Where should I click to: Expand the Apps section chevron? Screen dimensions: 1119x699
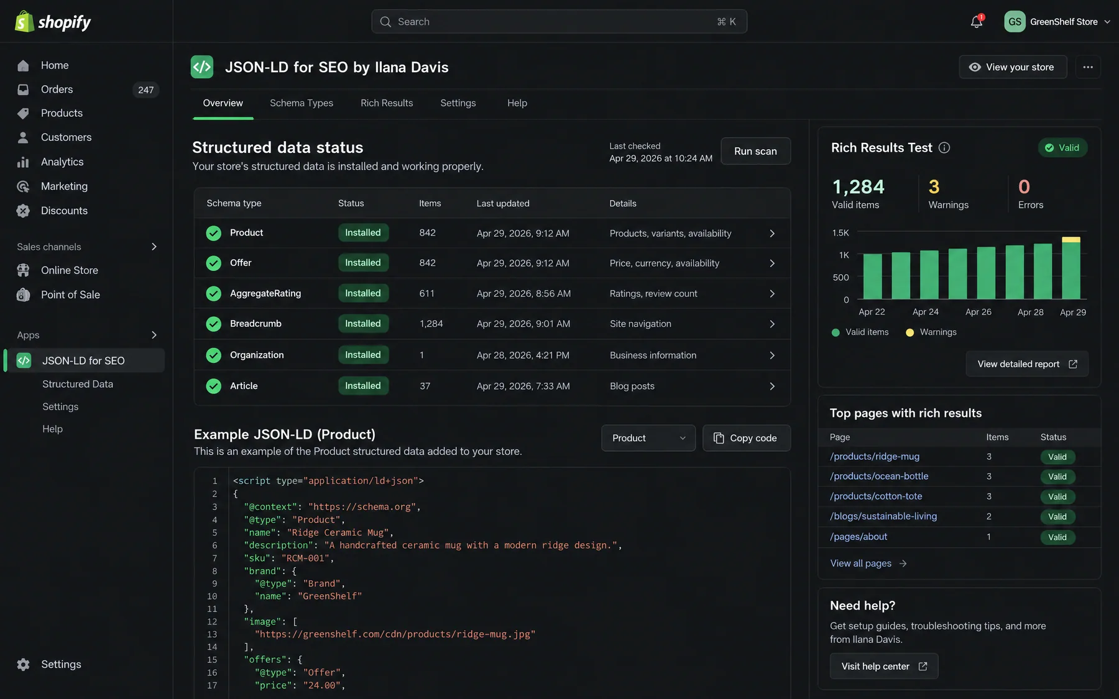click(x=154, y=335)
